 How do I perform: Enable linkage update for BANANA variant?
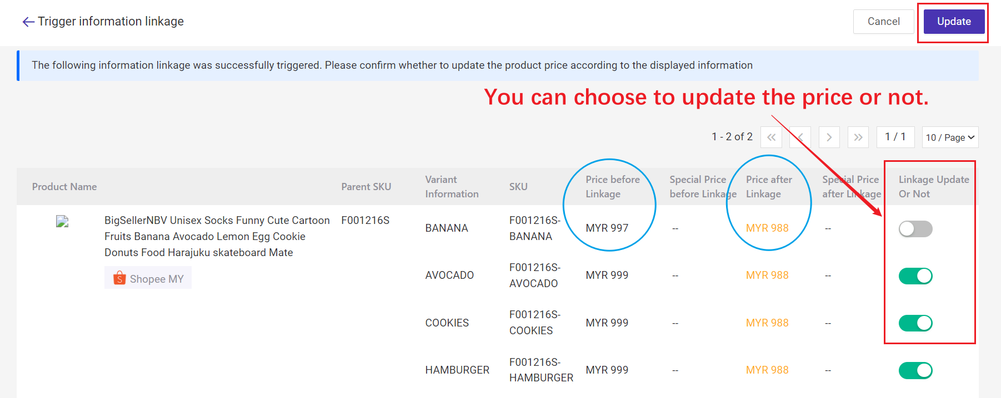[915, 228]
